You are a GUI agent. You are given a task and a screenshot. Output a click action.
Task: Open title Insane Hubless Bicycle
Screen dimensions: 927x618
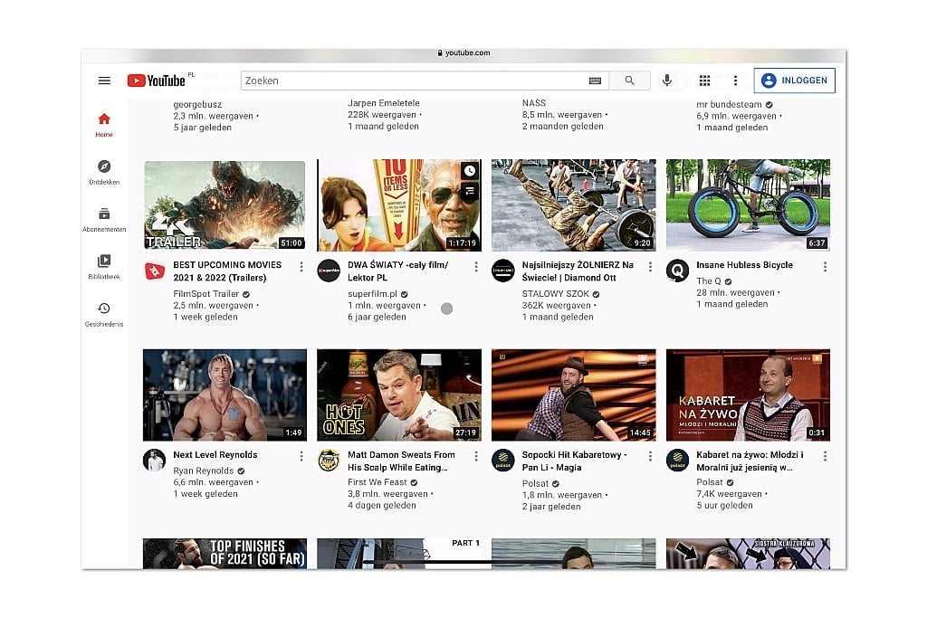pos(744,265)
